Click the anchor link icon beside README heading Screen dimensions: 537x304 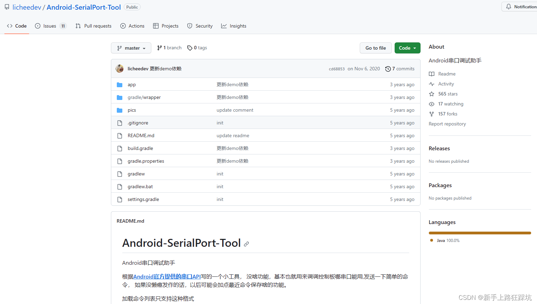click(246, 244)
